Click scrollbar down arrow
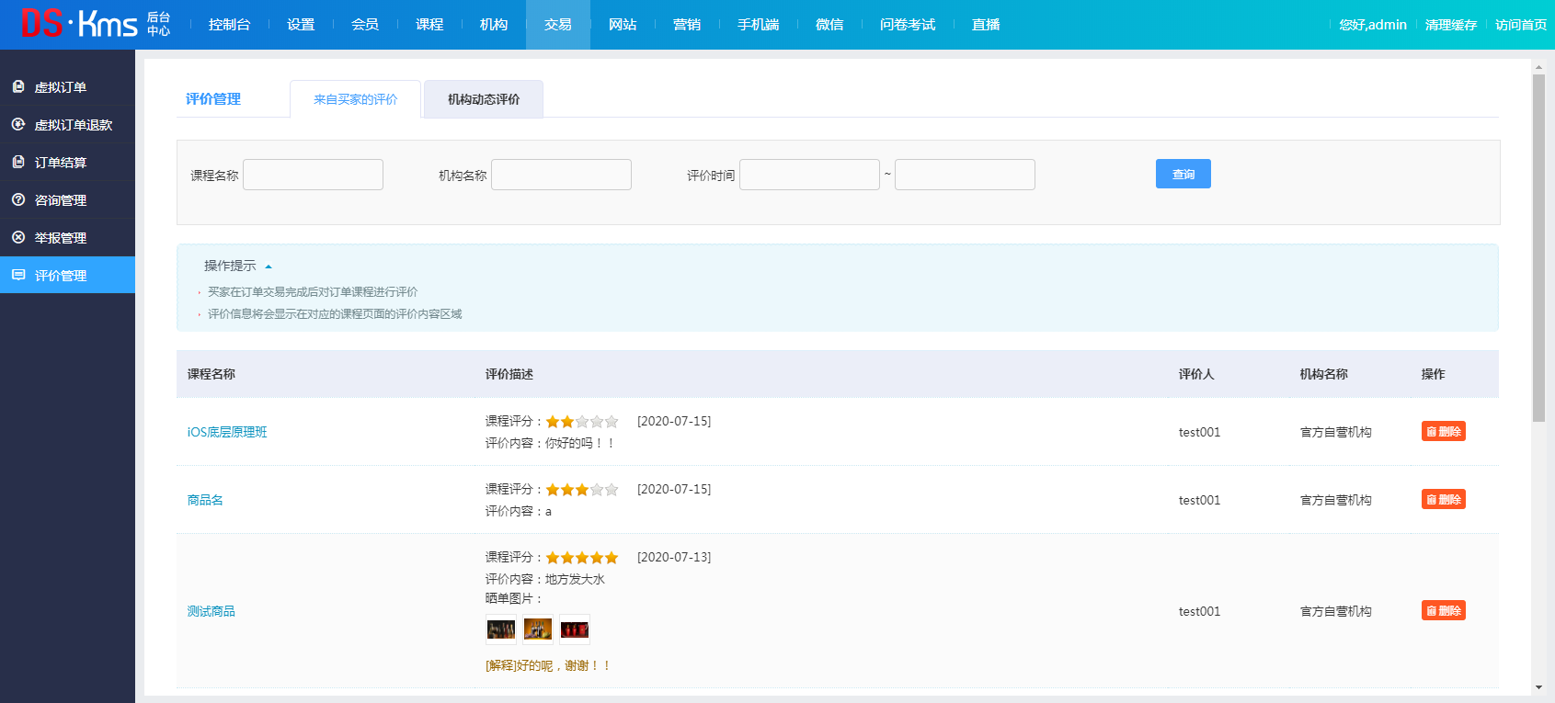The image size is (1555, 703). click(x=1538, y=687)
